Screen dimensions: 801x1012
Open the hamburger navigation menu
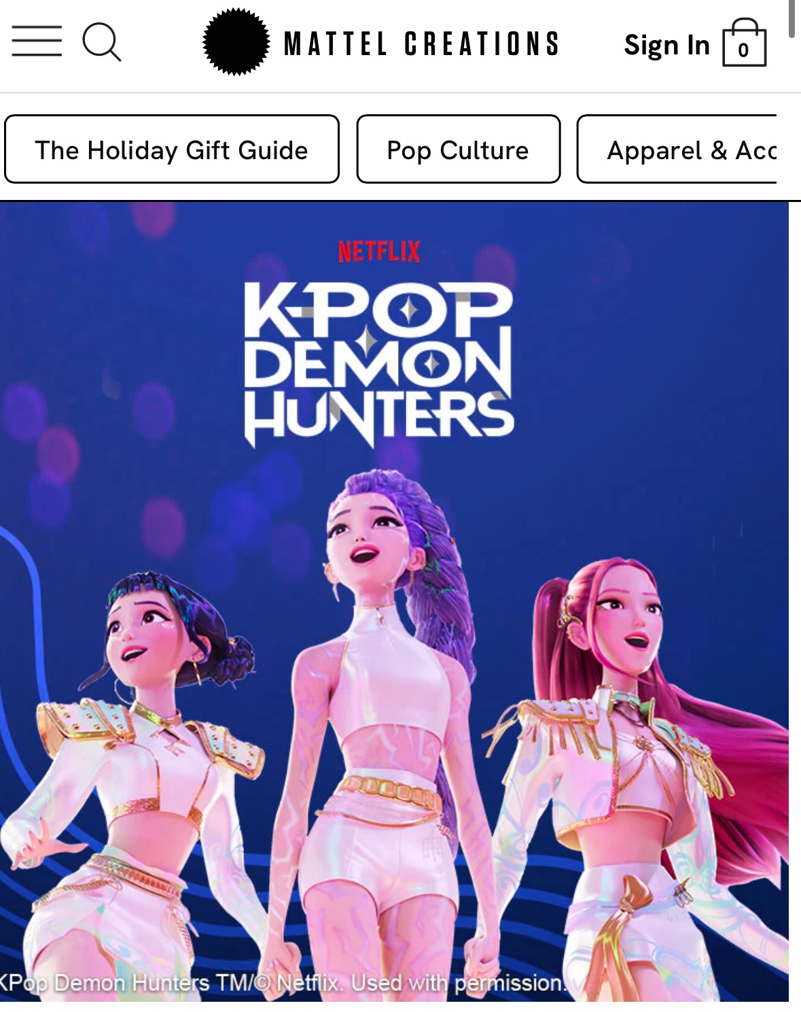[37, 41]
